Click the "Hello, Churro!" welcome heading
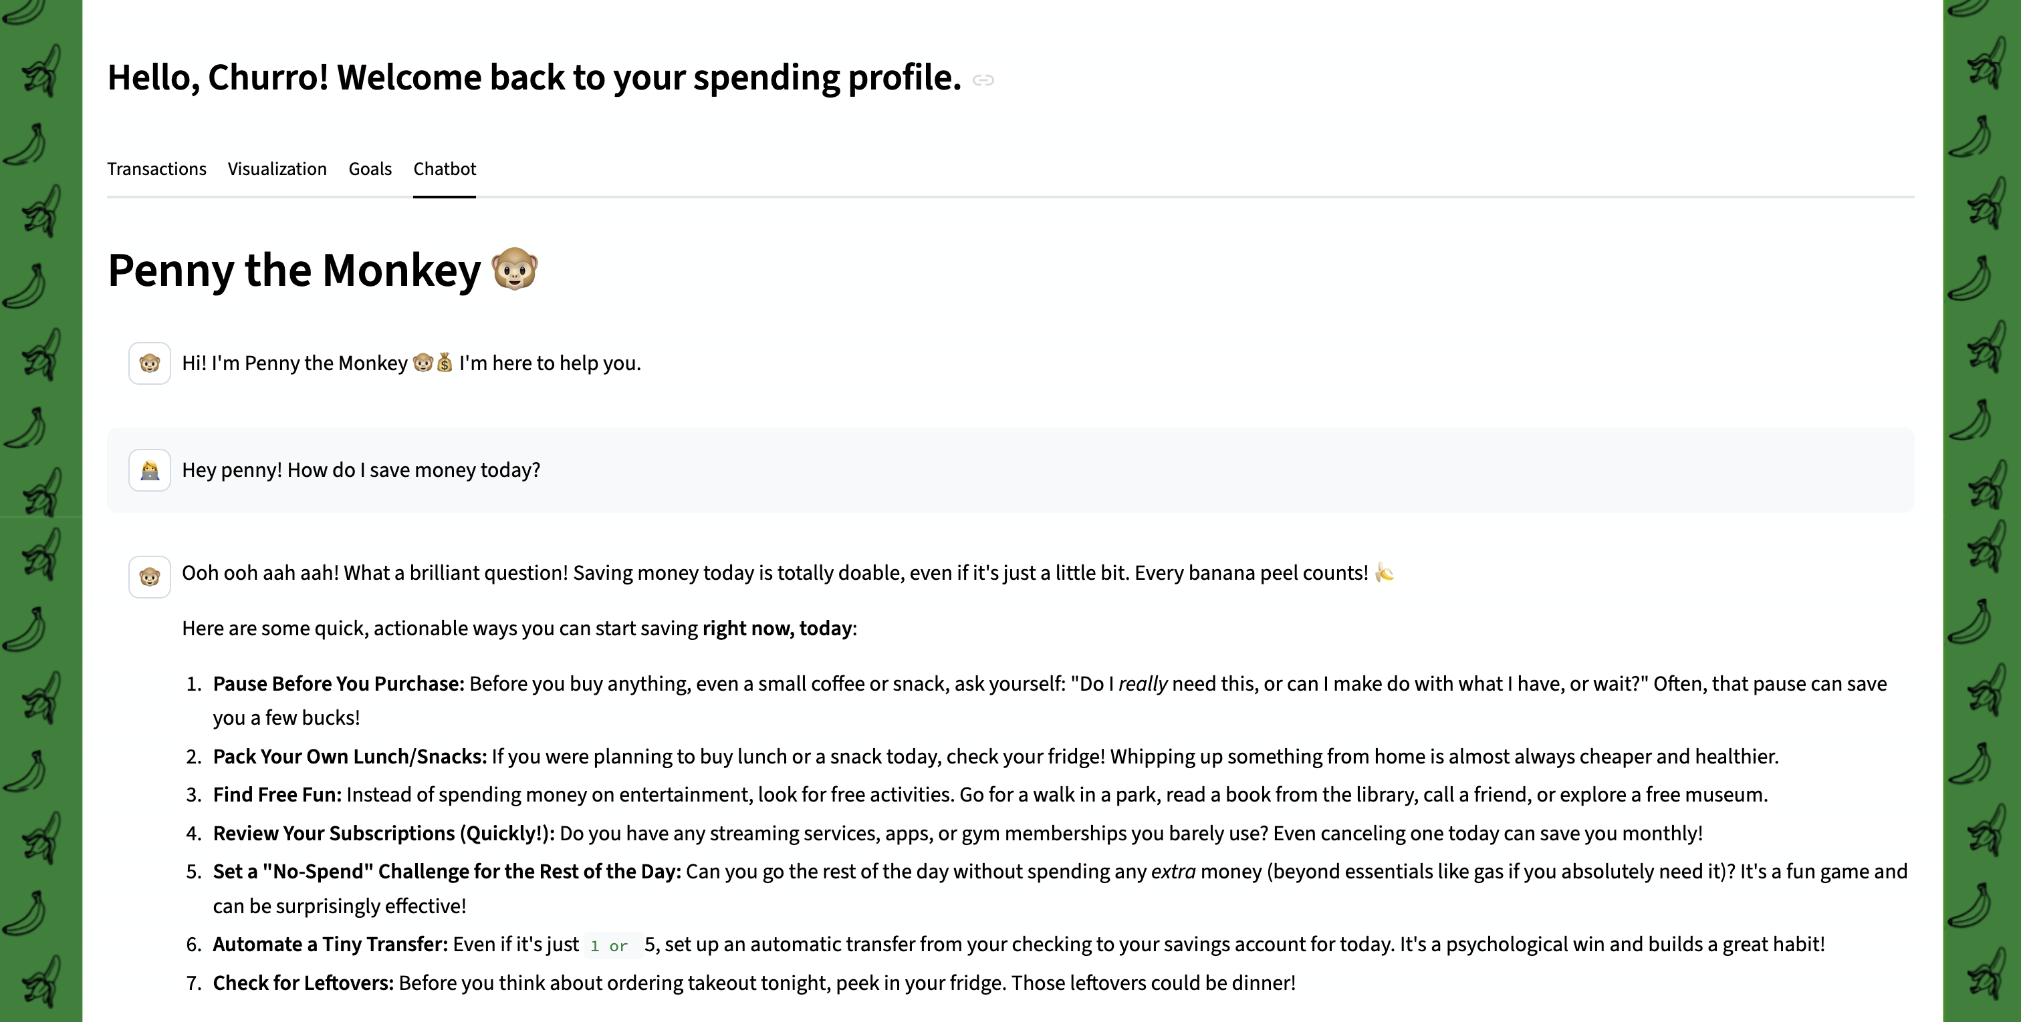This screenshot has width=2021, height=1022. tap(534, 77)
